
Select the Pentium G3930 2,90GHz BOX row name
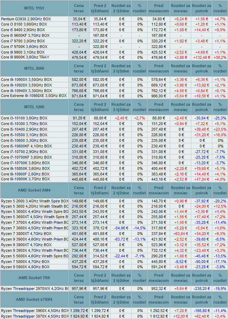tap(26, 19)
